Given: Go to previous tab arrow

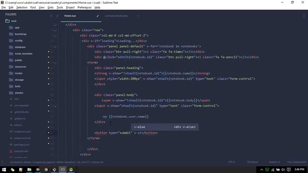Looking at the screenshot, I should pos(51,16).
